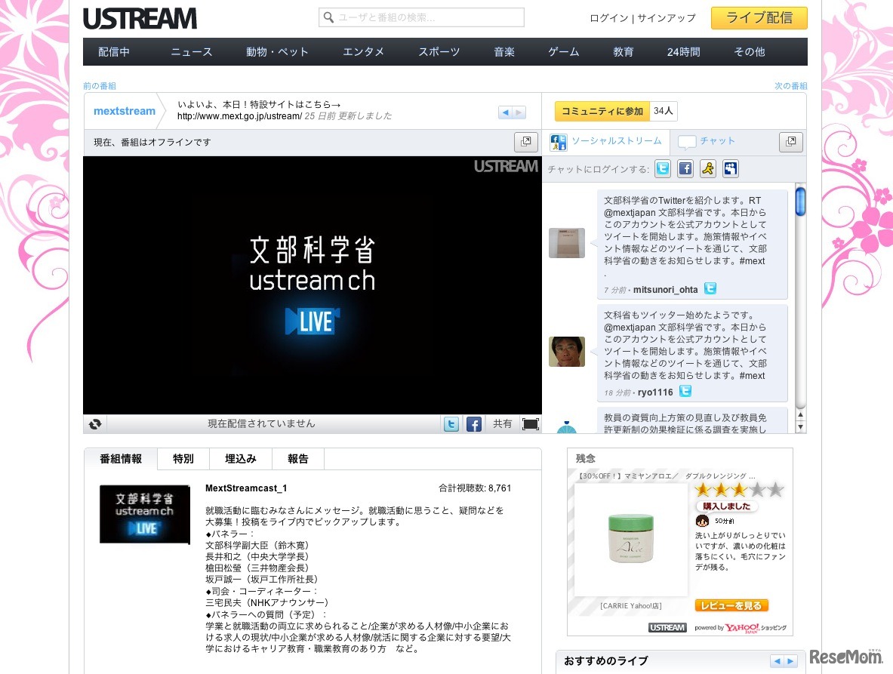Open the エンタメ category menu

tap(363, 51)
